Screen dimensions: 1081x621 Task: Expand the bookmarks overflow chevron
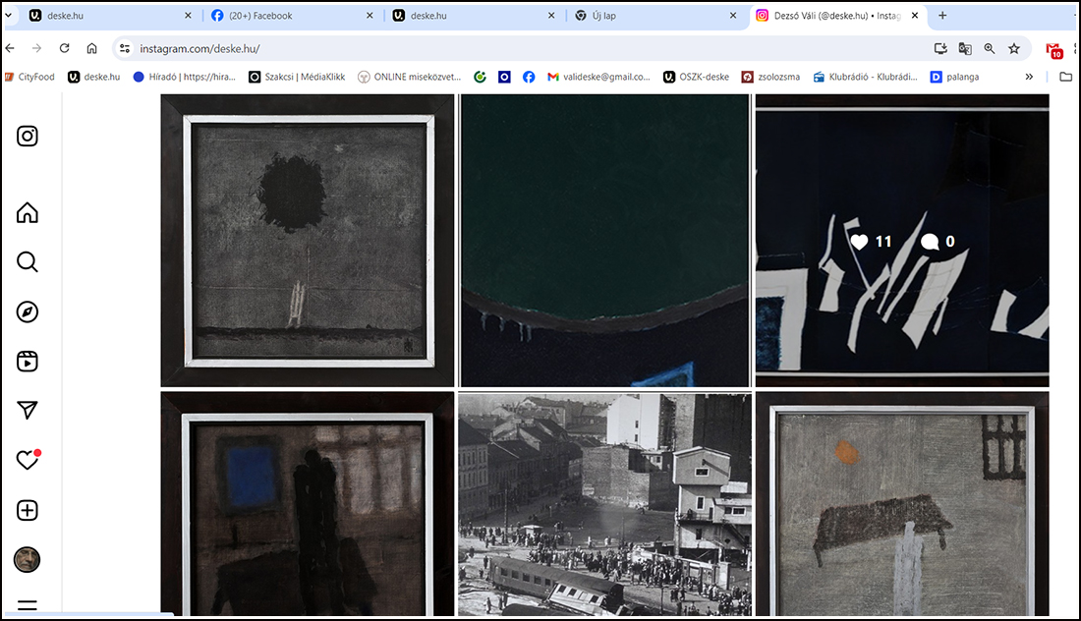tap(1029, 78)
